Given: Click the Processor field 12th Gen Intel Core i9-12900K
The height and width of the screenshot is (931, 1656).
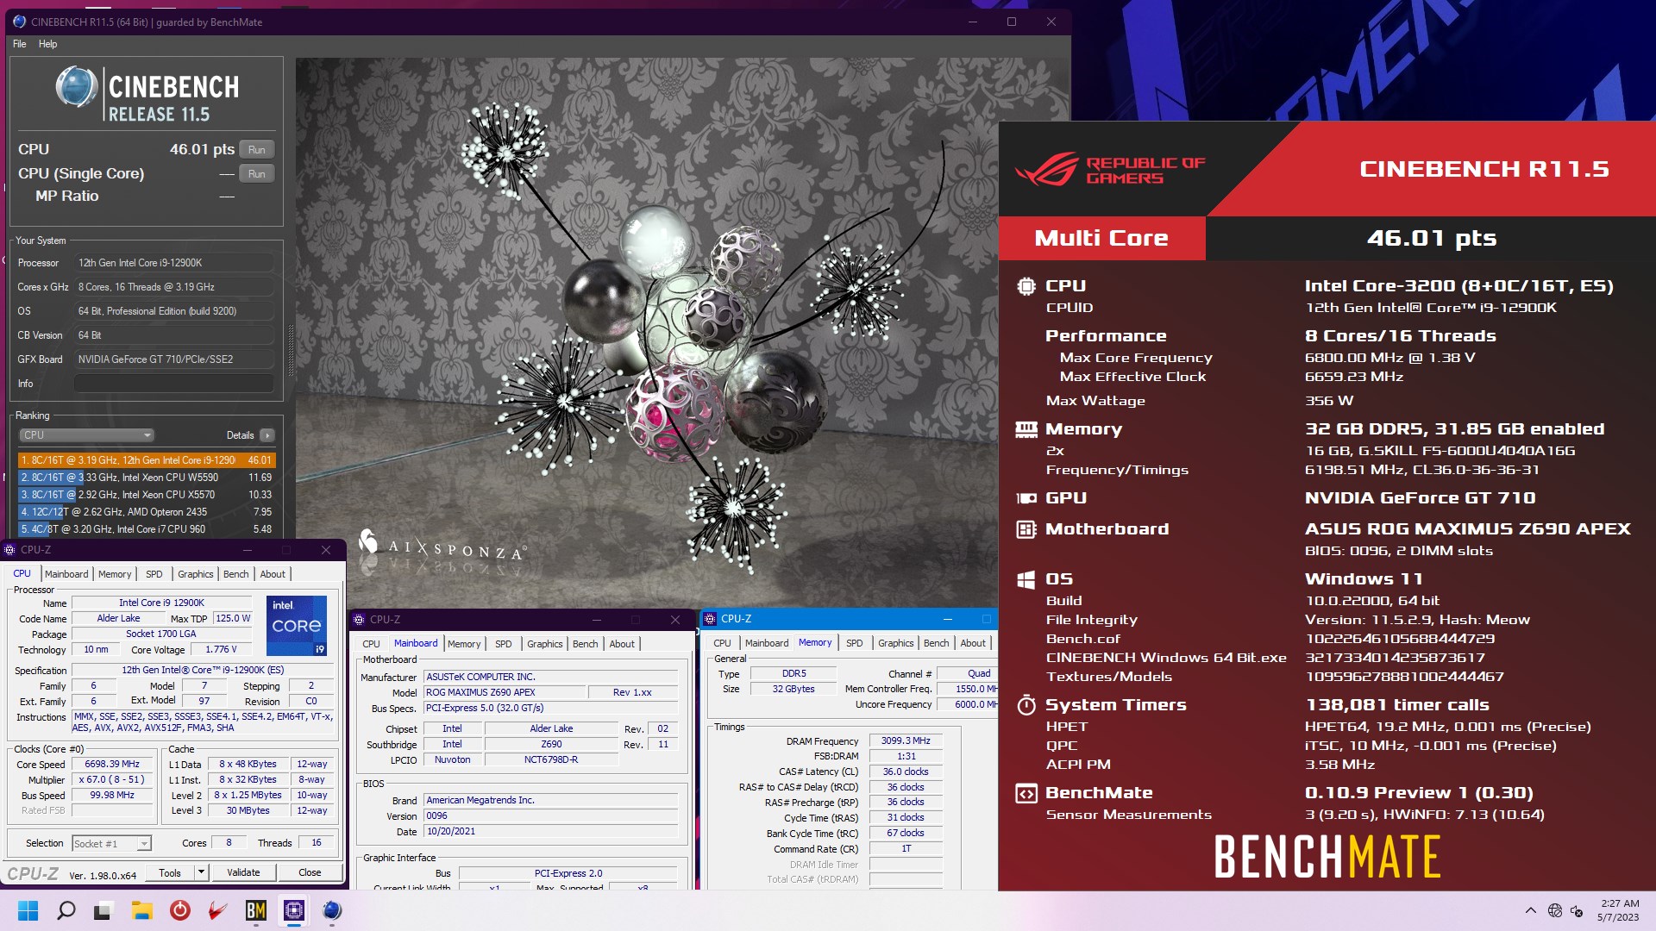Looking at the screenshot, I should click(x=173, y=263).
